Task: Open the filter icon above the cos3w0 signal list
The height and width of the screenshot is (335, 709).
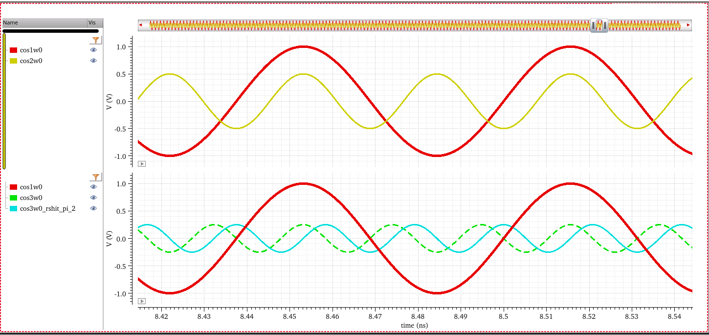Action: pyautogui.click(x=96, y=177)
